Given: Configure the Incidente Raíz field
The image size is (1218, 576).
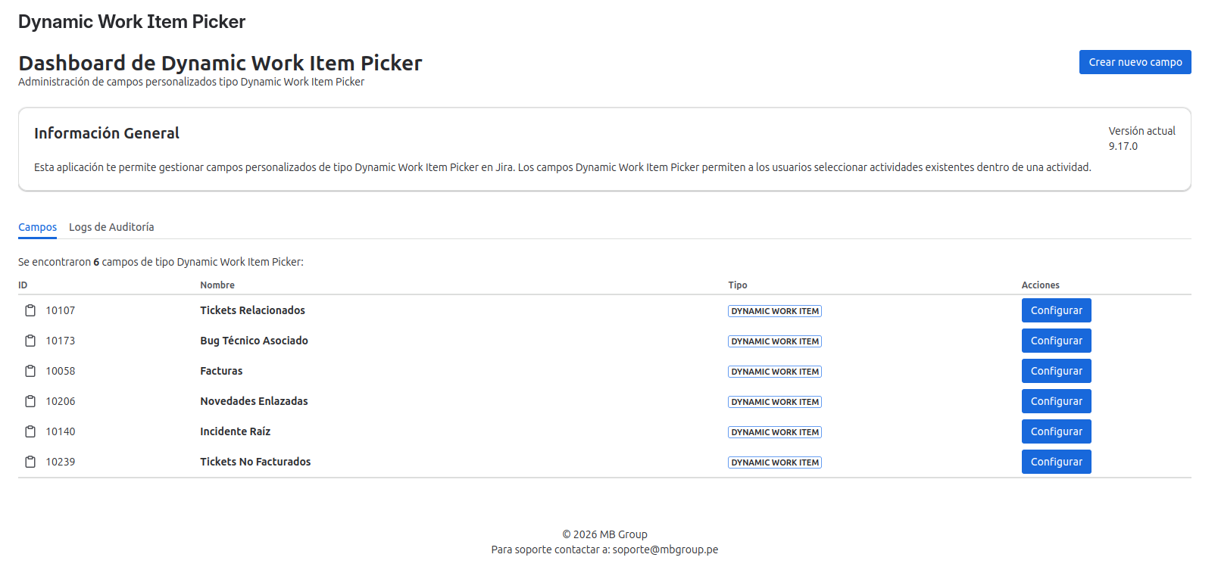Looking at the screenshot, I should click(x=1056, y=431).
